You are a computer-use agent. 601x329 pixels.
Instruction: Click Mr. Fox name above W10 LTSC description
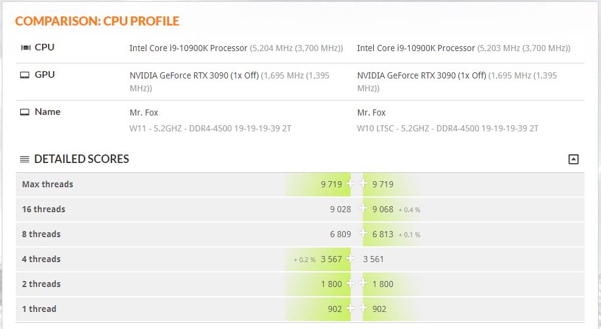(371, 113)
